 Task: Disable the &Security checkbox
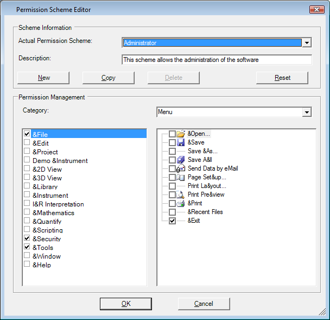pos(27,238)
